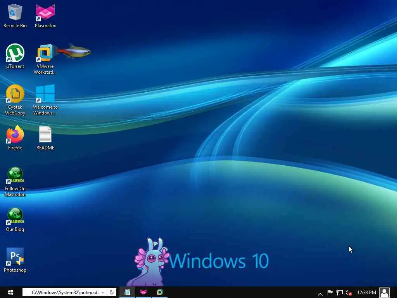Select the README text file
Viewport: 397px width, 298px height.
(45, 138)
